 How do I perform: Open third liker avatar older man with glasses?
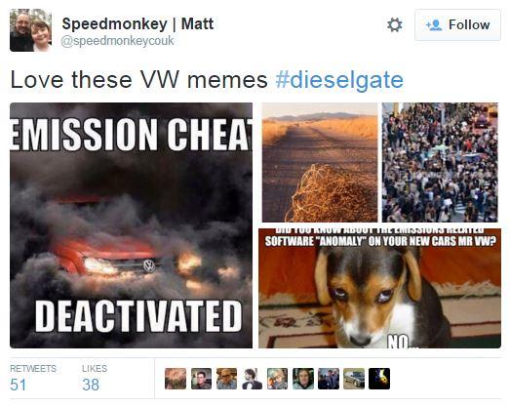[226, 379]
